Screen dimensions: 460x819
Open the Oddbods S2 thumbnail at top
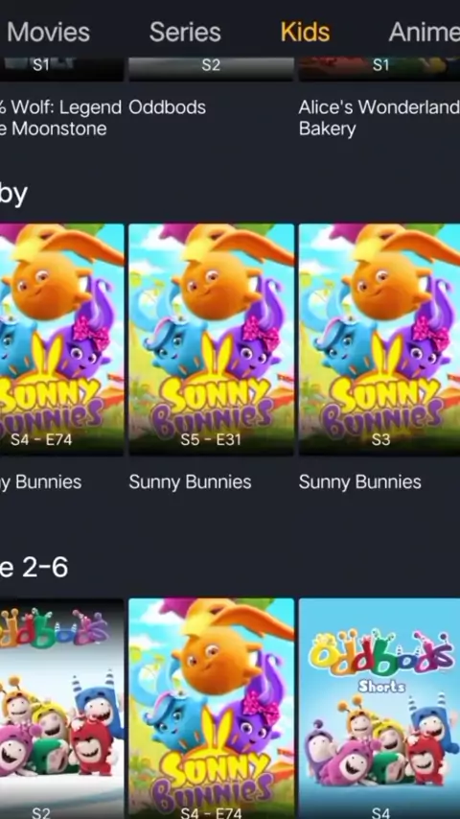click(212, 69)
